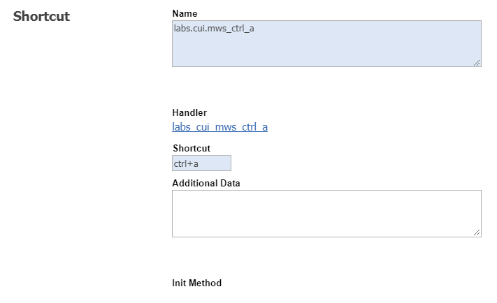
Task: Click the right edge of the Name text area
Action: point(479,42)
